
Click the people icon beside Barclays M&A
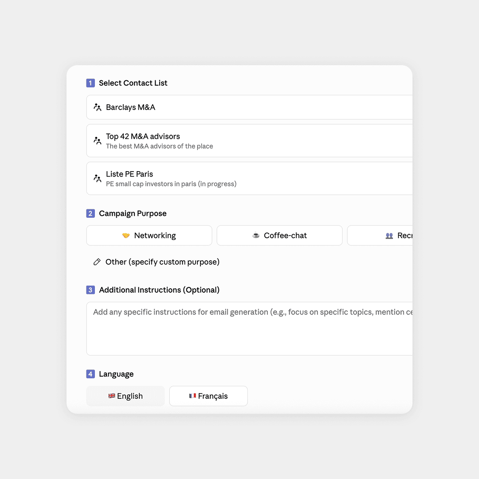[x=98, y=107]
